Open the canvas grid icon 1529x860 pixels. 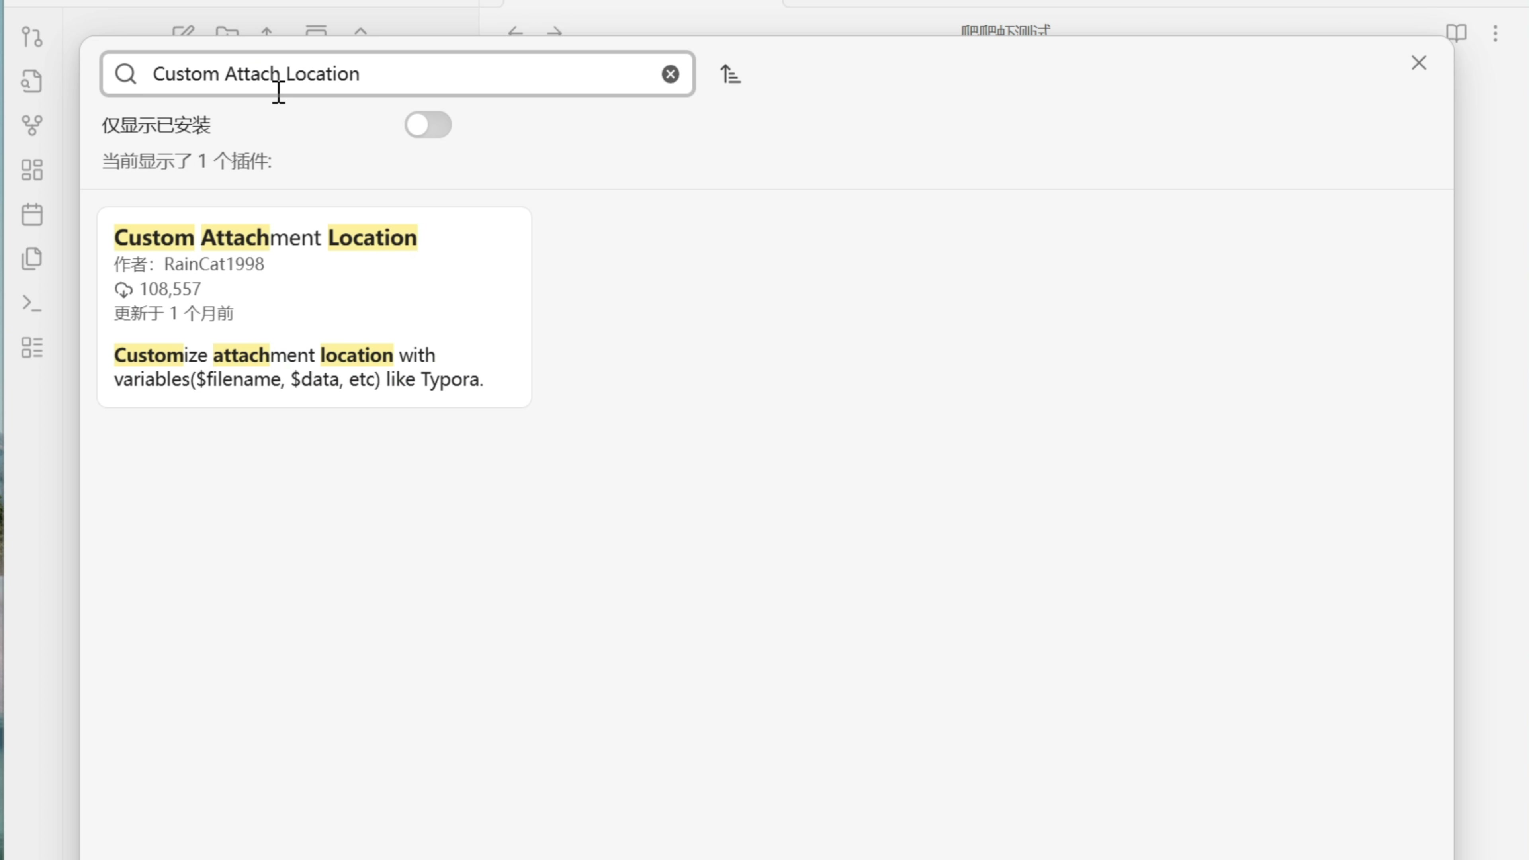click(32, 170)
